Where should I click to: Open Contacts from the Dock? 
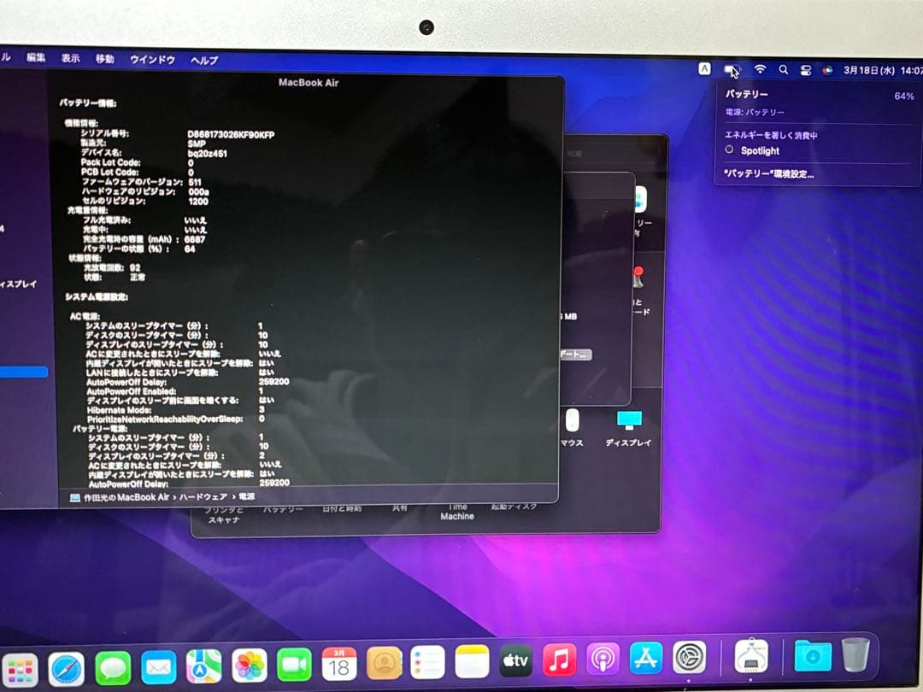point(384,664)
